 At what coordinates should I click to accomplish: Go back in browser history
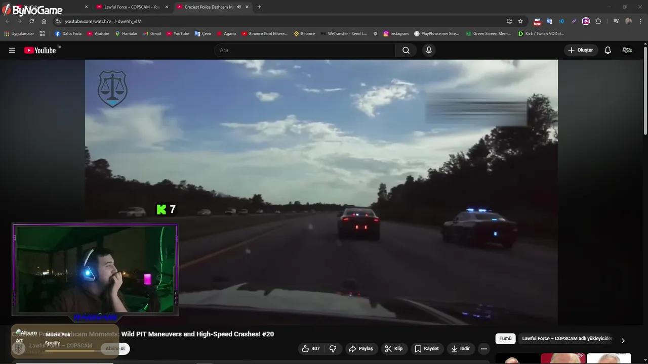click(8, 21)
